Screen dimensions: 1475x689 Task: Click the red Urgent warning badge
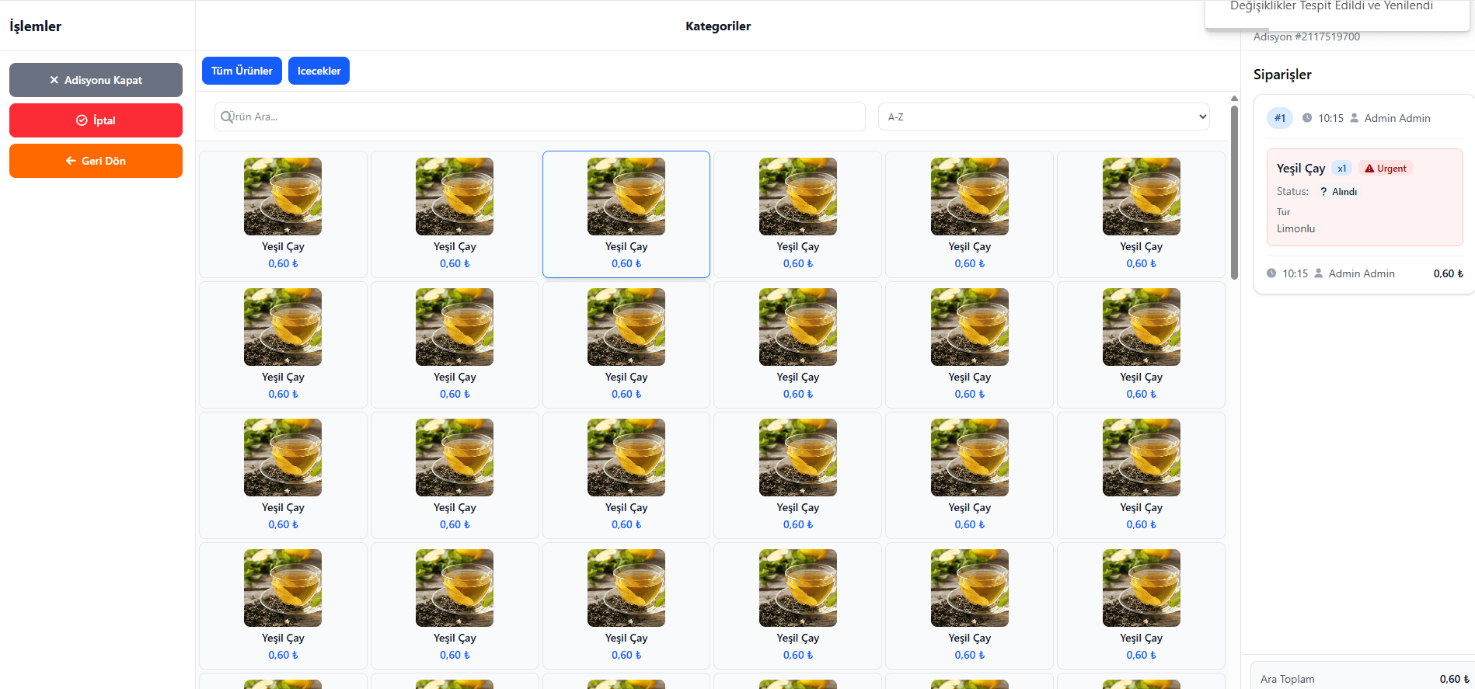(x=1386, y=169)
